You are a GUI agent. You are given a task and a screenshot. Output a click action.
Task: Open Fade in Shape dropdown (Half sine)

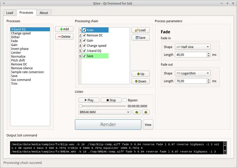click(x=193, y=47)
